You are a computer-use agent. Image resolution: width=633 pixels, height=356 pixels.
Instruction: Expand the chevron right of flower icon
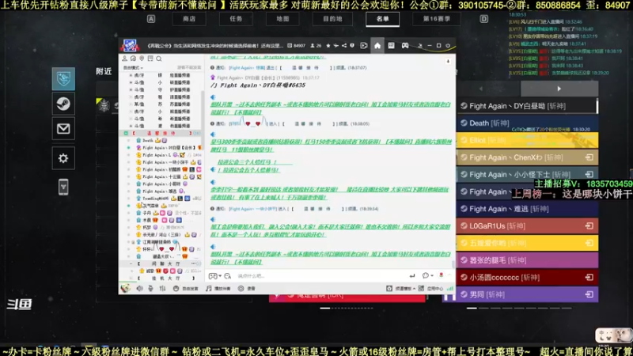(449, 275)
